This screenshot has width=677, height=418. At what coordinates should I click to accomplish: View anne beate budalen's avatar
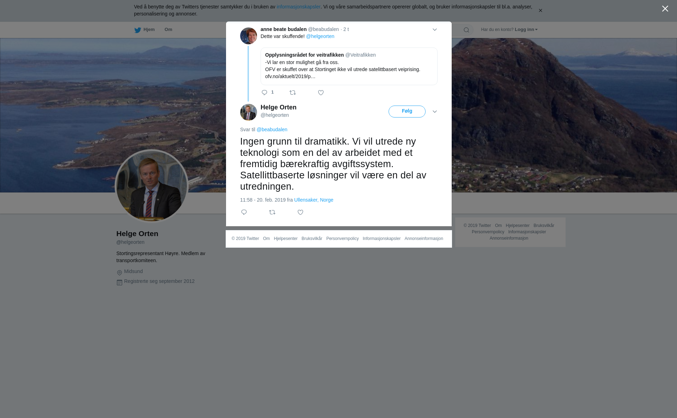[249, 36]
